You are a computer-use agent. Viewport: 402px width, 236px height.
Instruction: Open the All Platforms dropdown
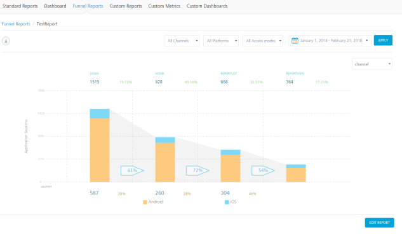coord(221,41)
